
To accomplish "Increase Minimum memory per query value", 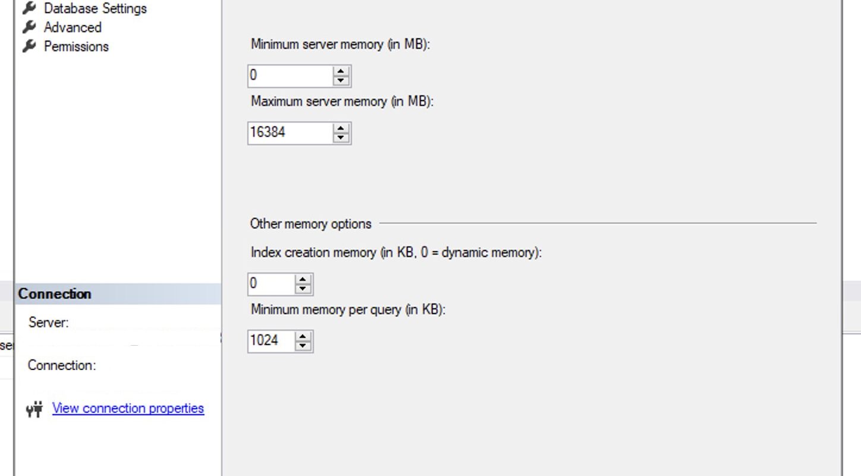I will [x=303, y=336].
